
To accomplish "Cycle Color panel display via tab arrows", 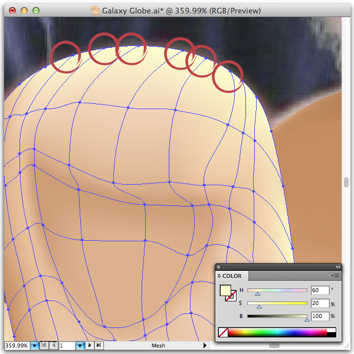I will (219, 276).
